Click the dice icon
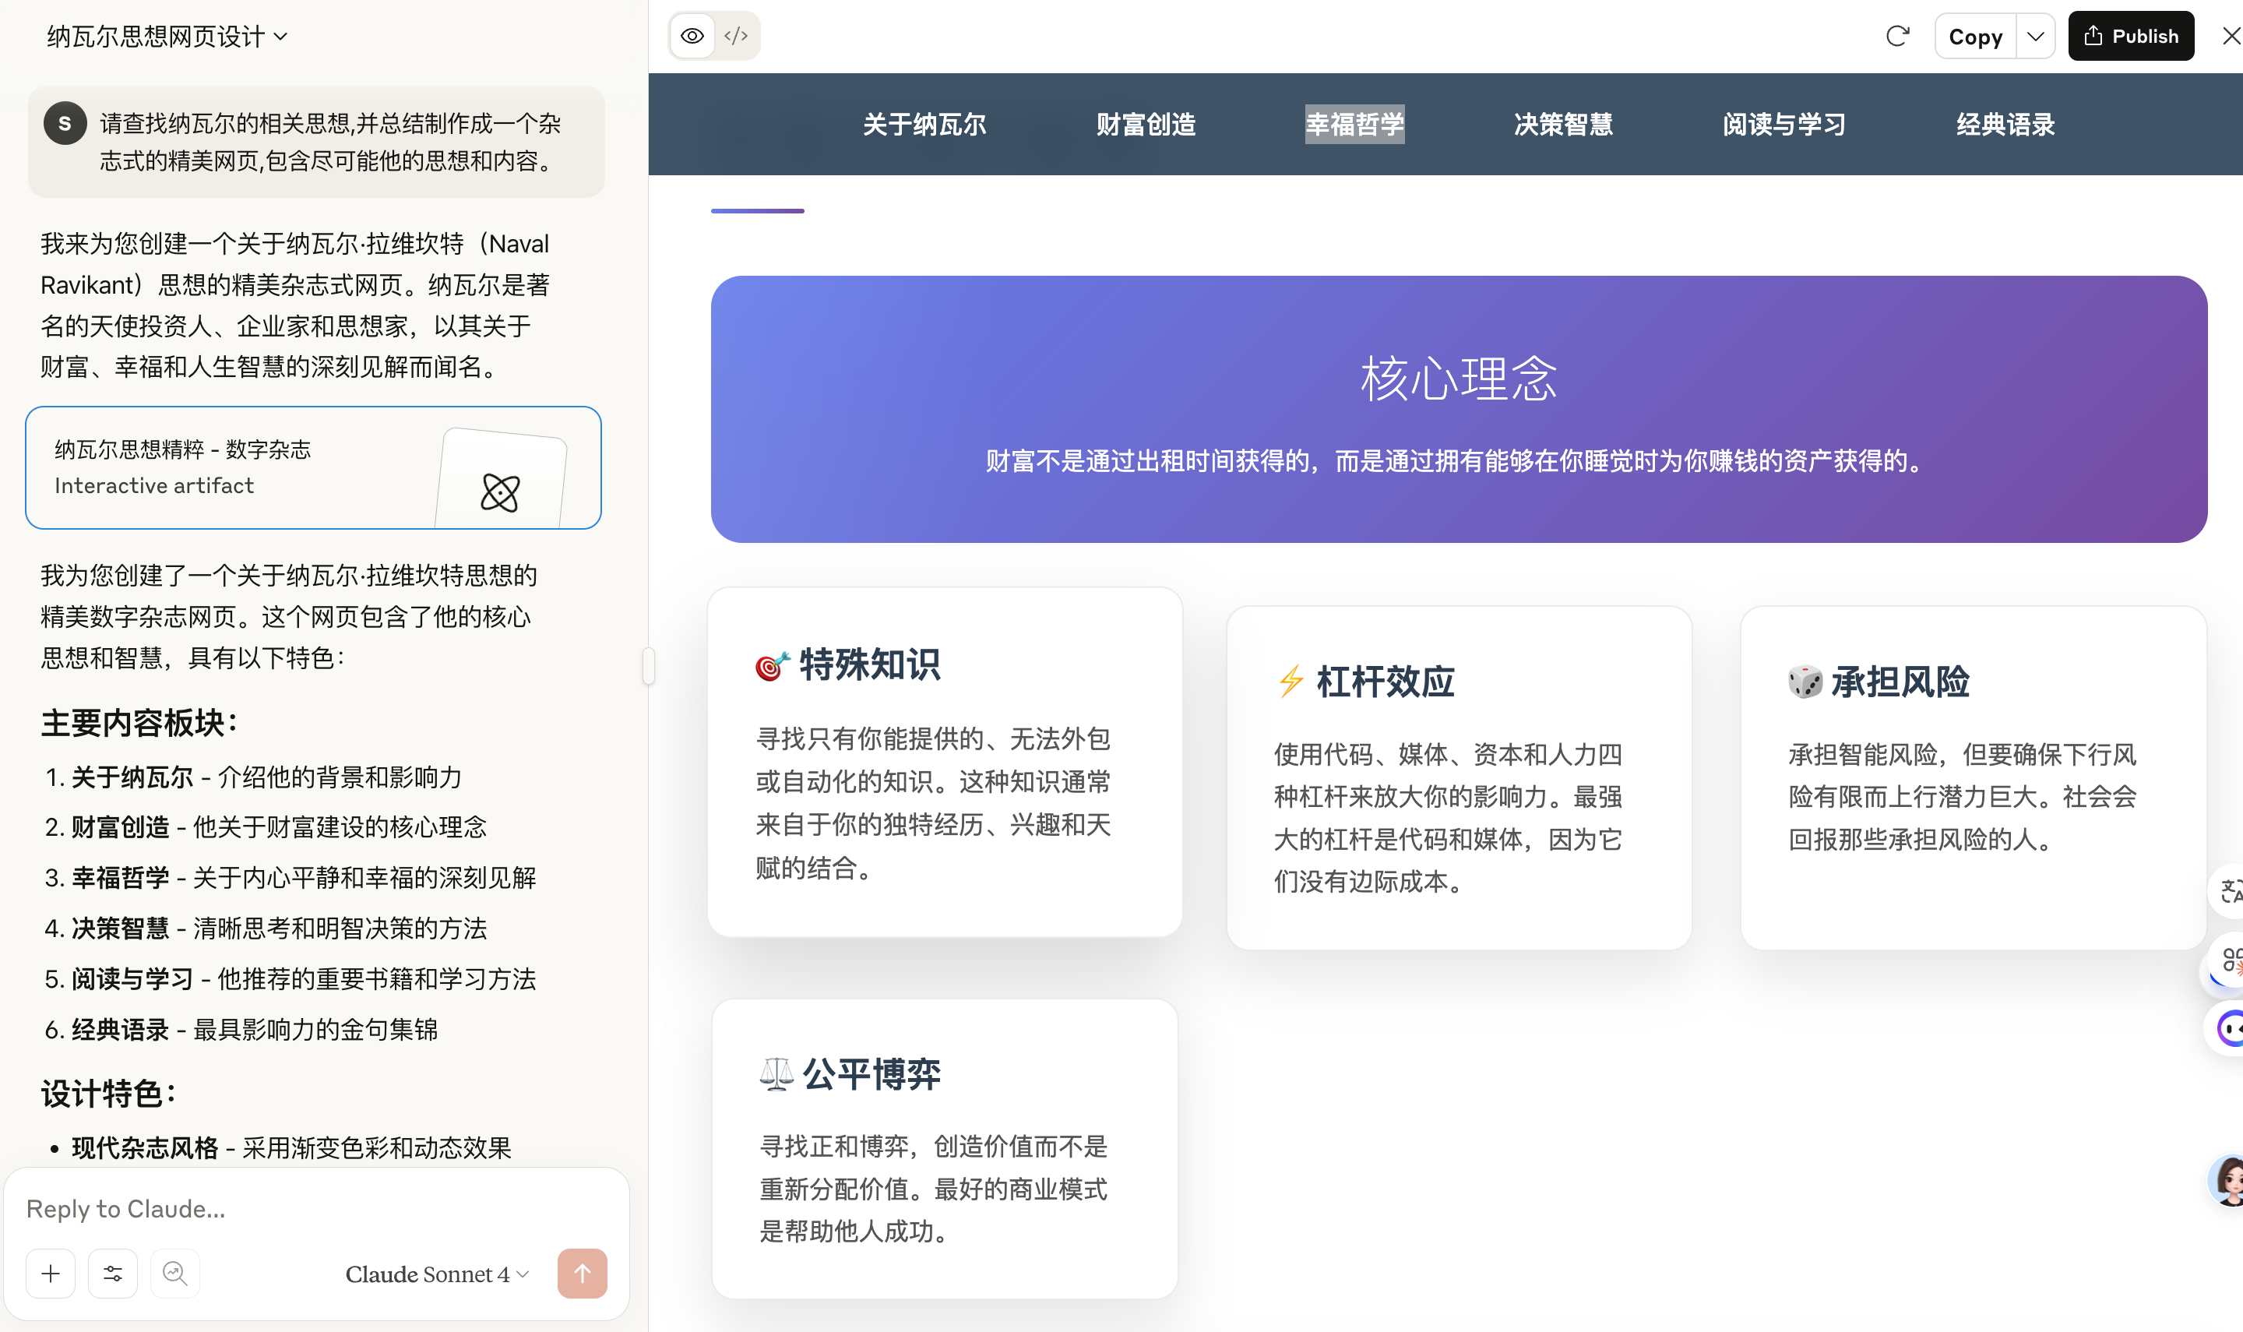The width and height of the screenshot is (2243, 1332). [1805, 682]
